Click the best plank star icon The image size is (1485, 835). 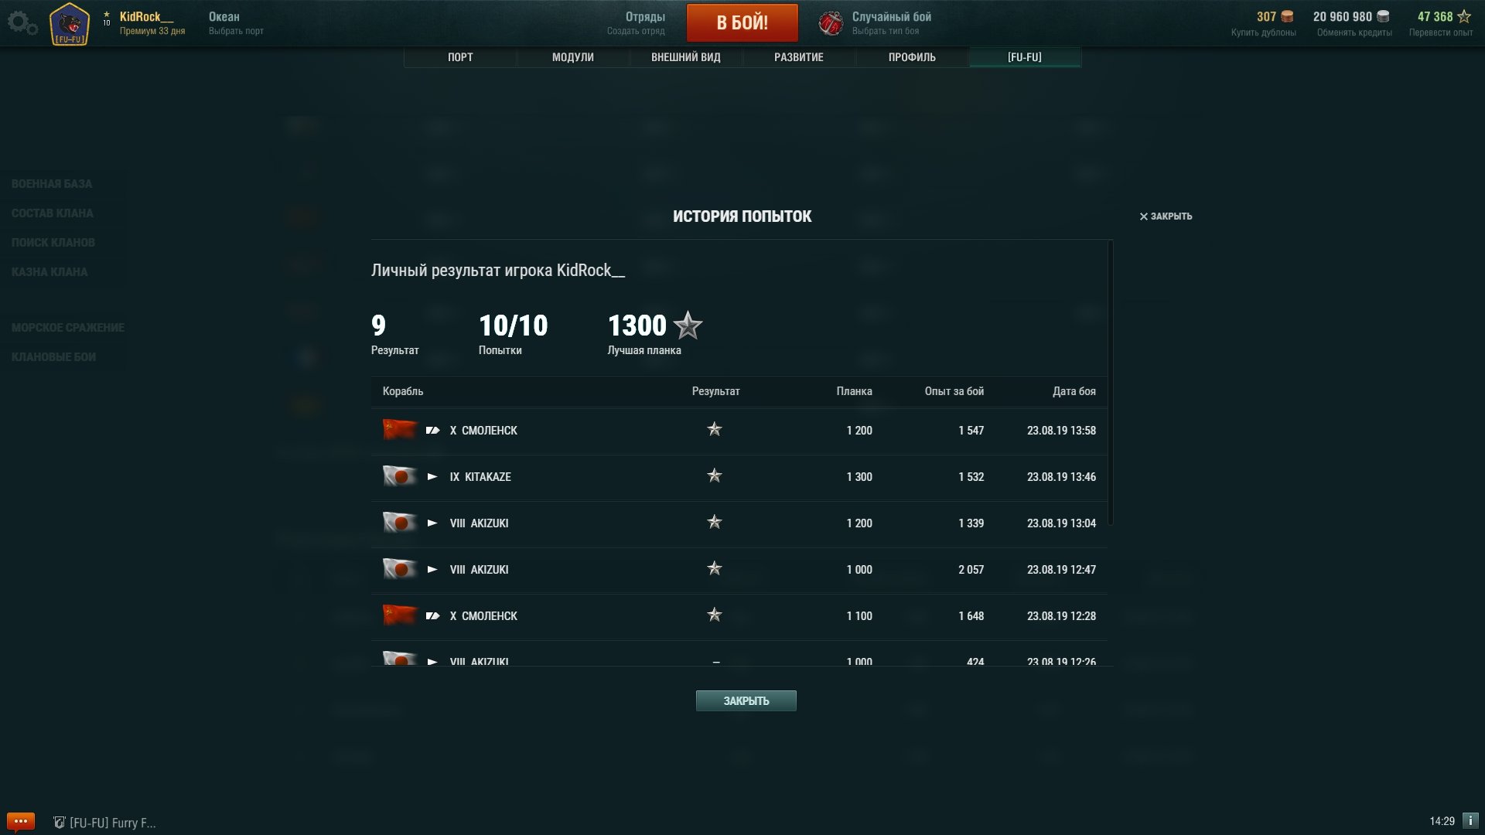coord(688,325)
